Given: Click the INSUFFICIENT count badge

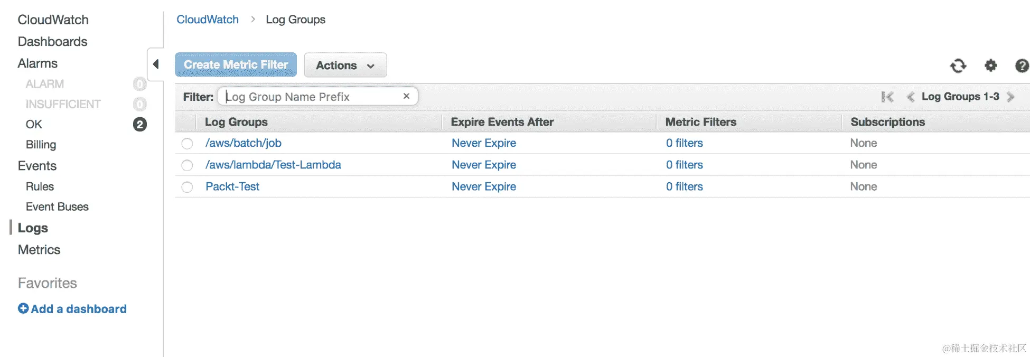Looking at the screenshot, I should (x=140, y=104).
